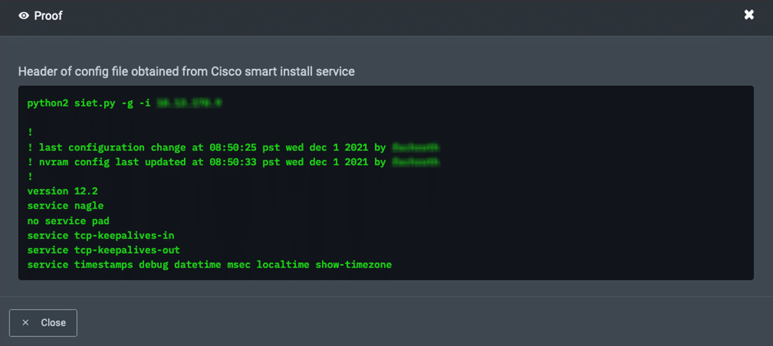Screen dimensions: 773x346
Task: Click the 'service timestamps debug datetime' line
Action: tap(209, 265)
